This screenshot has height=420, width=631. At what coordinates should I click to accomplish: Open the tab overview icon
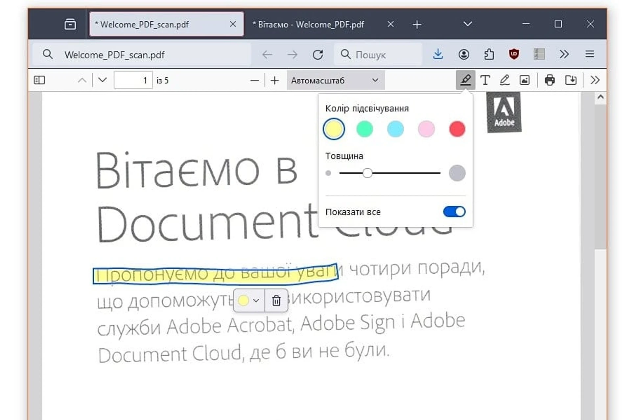(x=70, y=24)
